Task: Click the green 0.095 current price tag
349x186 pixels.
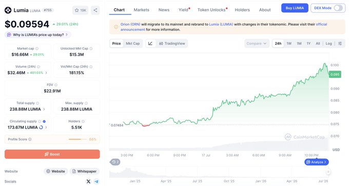Action: click(335, 74)
